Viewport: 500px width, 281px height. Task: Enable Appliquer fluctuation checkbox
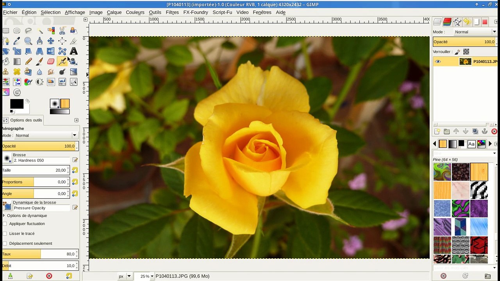(5, 224)
